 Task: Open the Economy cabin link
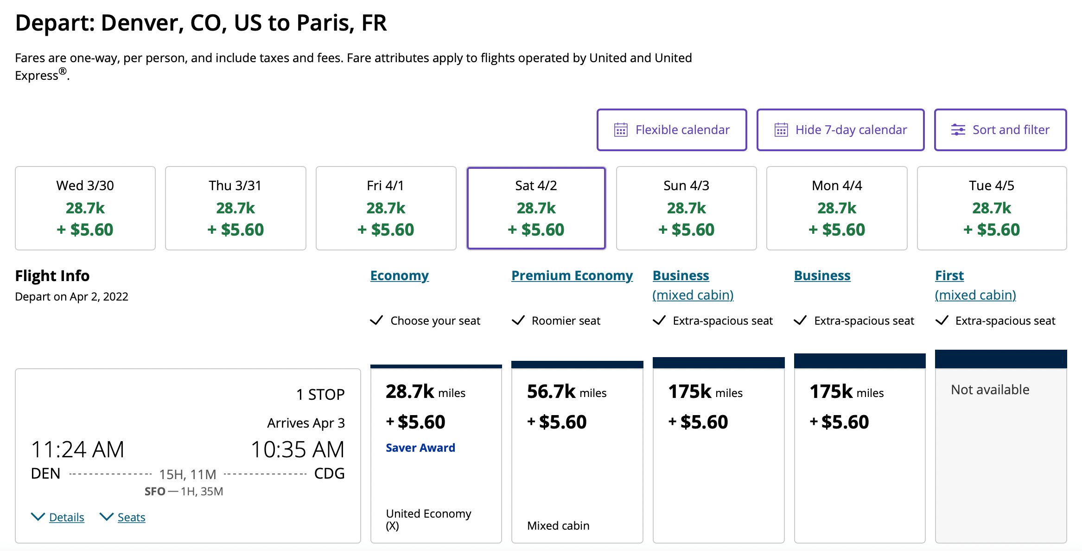(x=400, y=275)
